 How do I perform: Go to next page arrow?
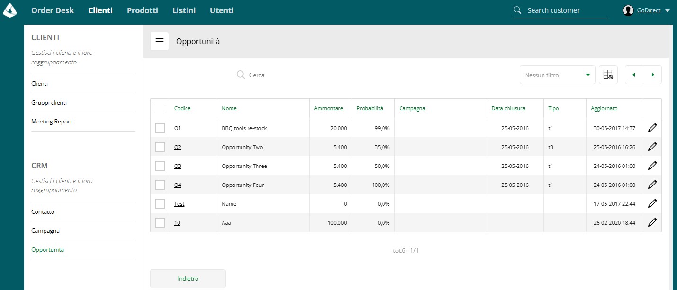(x=652, y=75)
